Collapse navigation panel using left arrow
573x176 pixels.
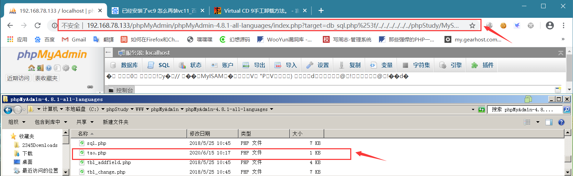[109, 52]
